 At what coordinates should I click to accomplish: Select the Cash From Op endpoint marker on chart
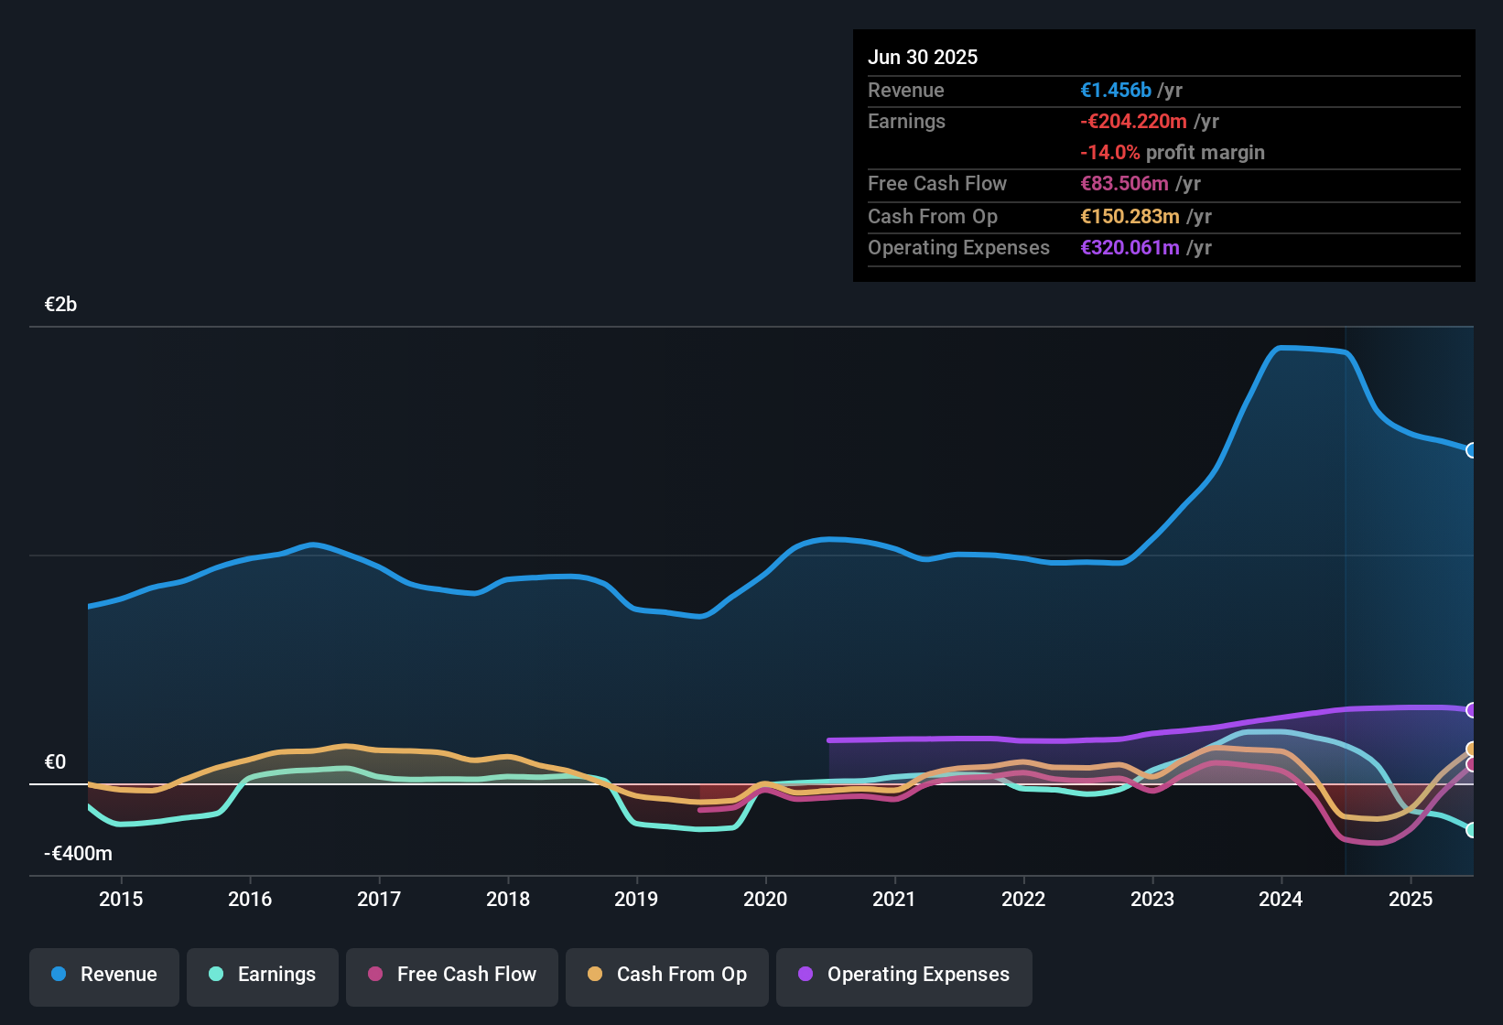point(1471,748)
